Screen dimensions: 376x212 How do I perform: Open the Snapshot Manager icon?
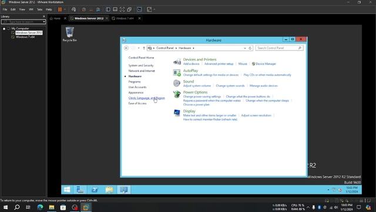tap(98, 9)
